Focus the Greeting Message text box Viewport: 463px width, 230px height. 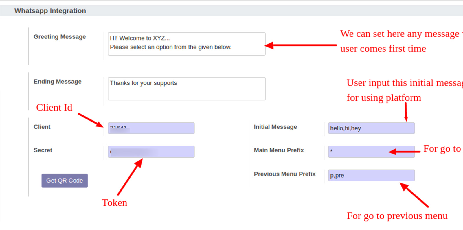coord(187,44)
